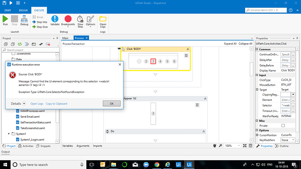Select the pan hand tool in designer
301x169 pixels.
(x=215, y=146)
